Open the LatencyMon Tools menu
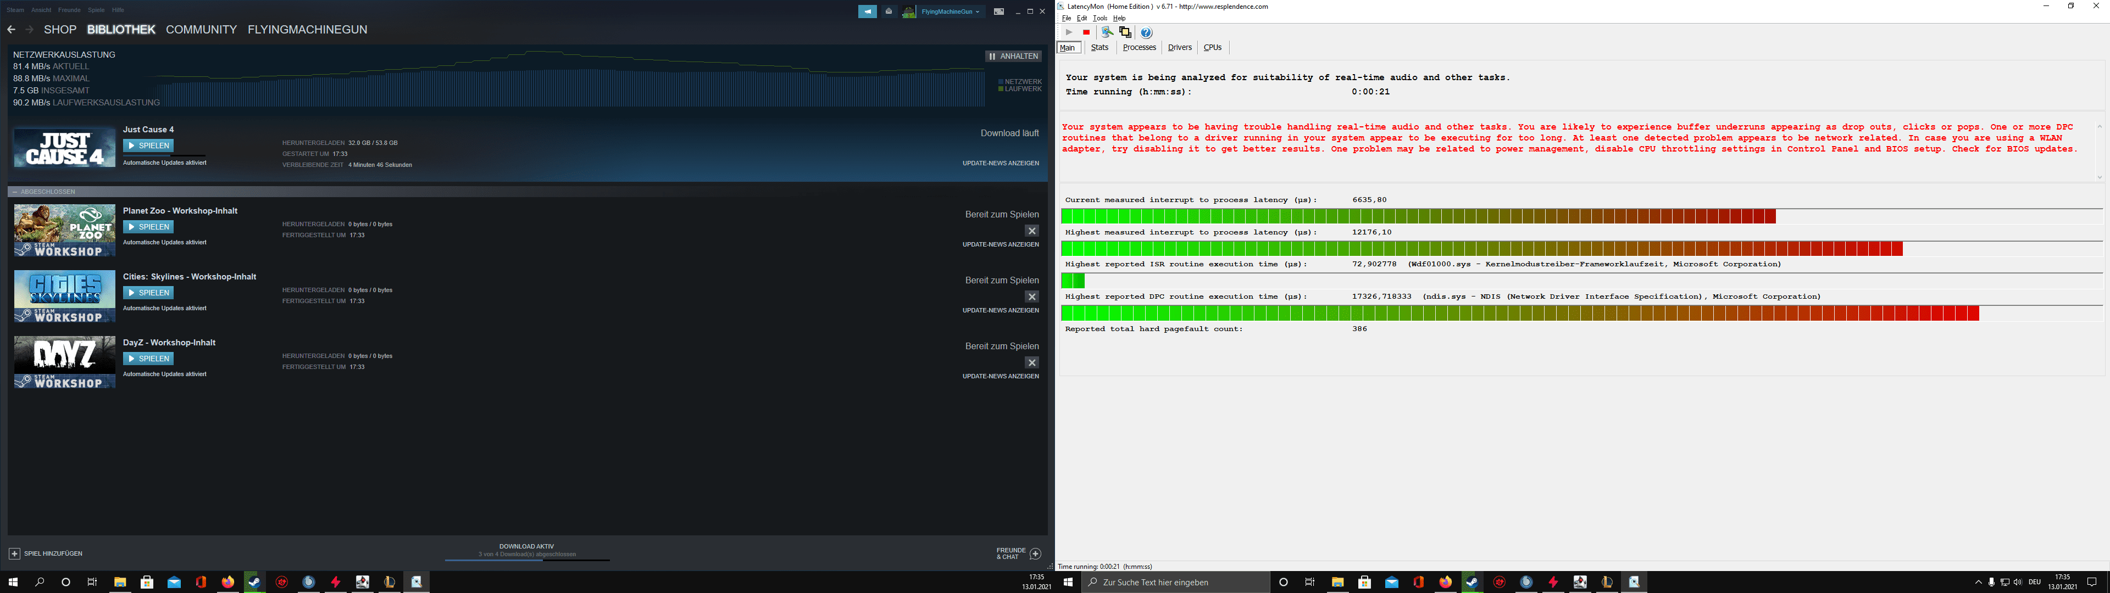 [1100, 18]
